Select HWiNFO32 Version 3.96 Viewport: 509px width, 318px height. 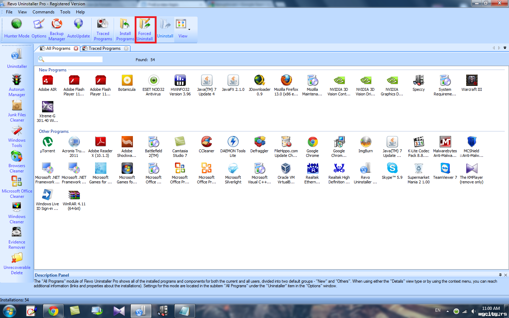click(x=180, y=86)
